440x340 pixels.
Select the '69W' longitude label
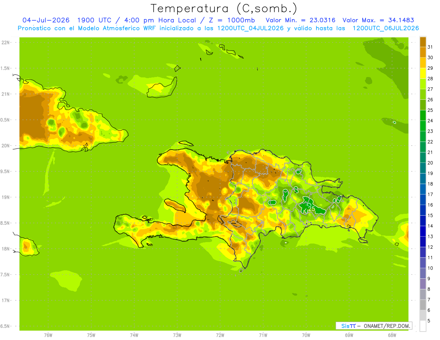pos(349,335)
